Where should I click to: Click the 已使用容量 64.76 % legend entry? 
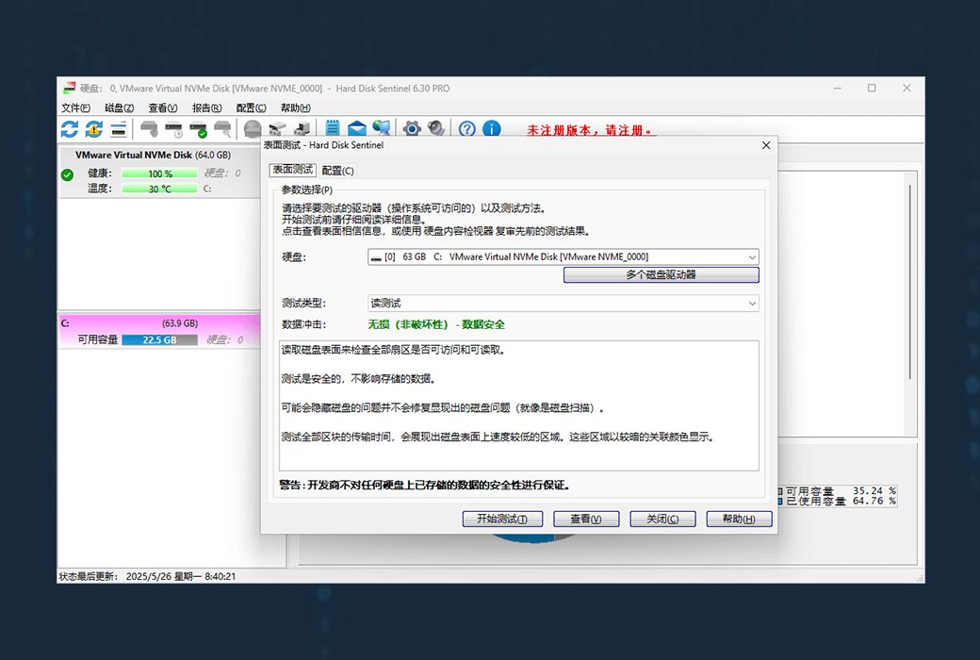pyautogui.click(x=838, y=501)
